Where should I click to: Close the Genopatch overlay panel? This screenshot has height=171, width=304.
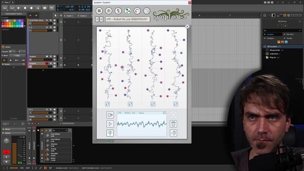pos(187,27)
